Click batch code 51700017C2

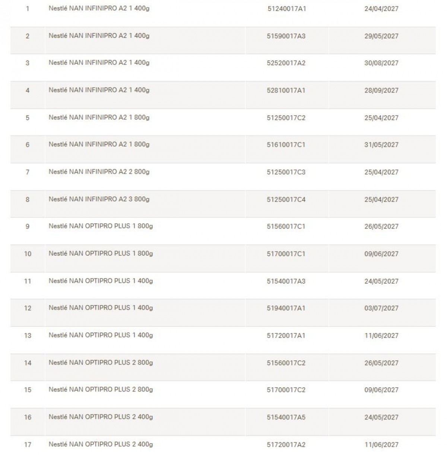(286, 390)
